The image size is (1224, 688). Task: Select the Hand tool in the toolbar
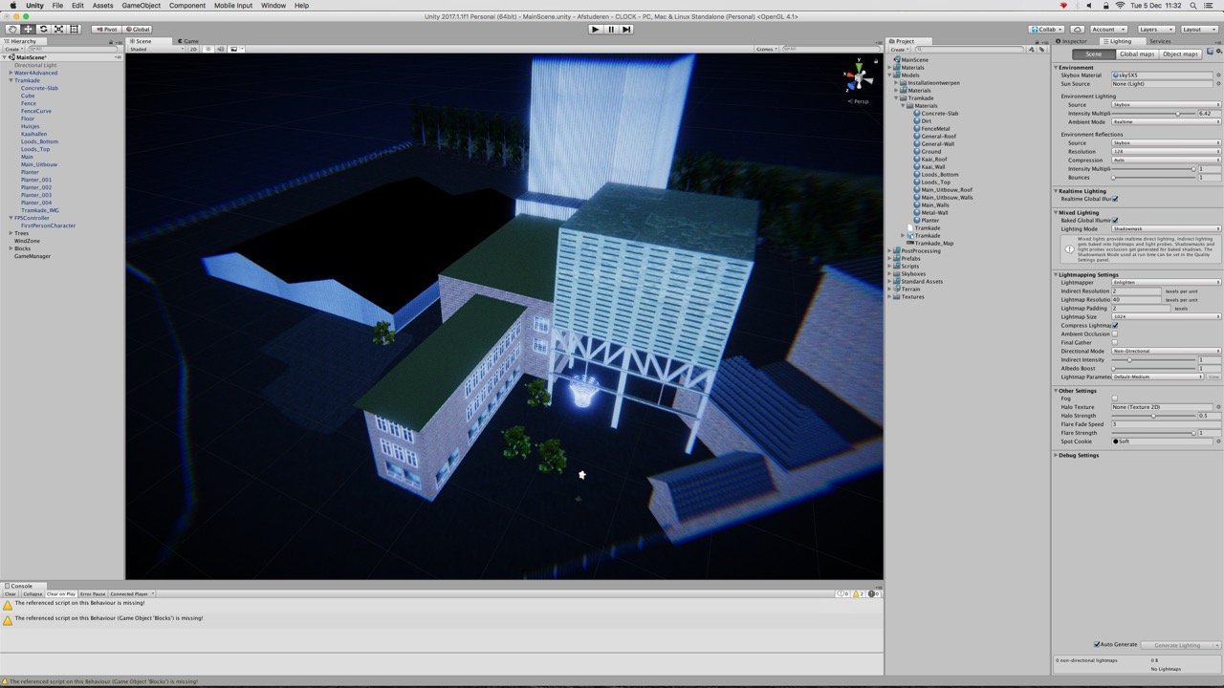coord(12,30)
